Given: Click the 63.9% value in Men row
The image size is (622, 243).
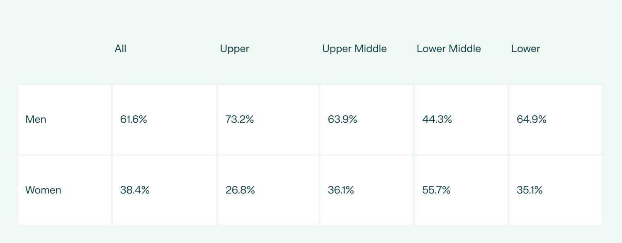Looking at the screenshot, I should [x=342, y=119].
